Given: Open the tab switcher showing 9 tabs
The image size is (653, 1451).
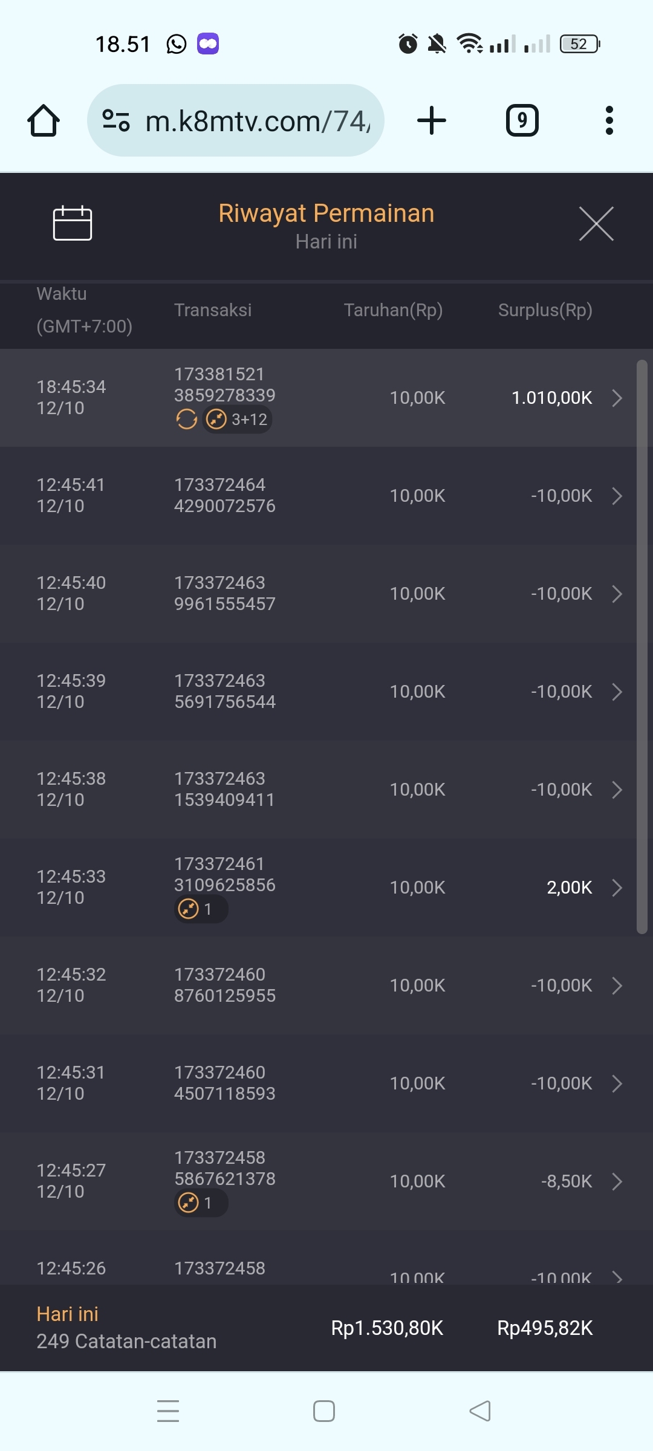Looking at the screenshot, I should click(522, 120).
